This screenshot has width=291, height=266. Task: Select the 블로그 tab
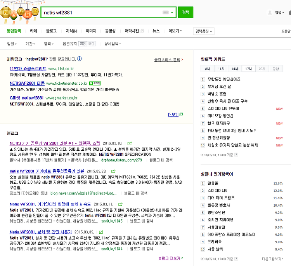coord(51,31)
